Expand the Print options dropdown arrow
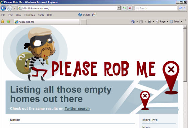The height and width of the screenshot is (128, 188). coord(153,22)
